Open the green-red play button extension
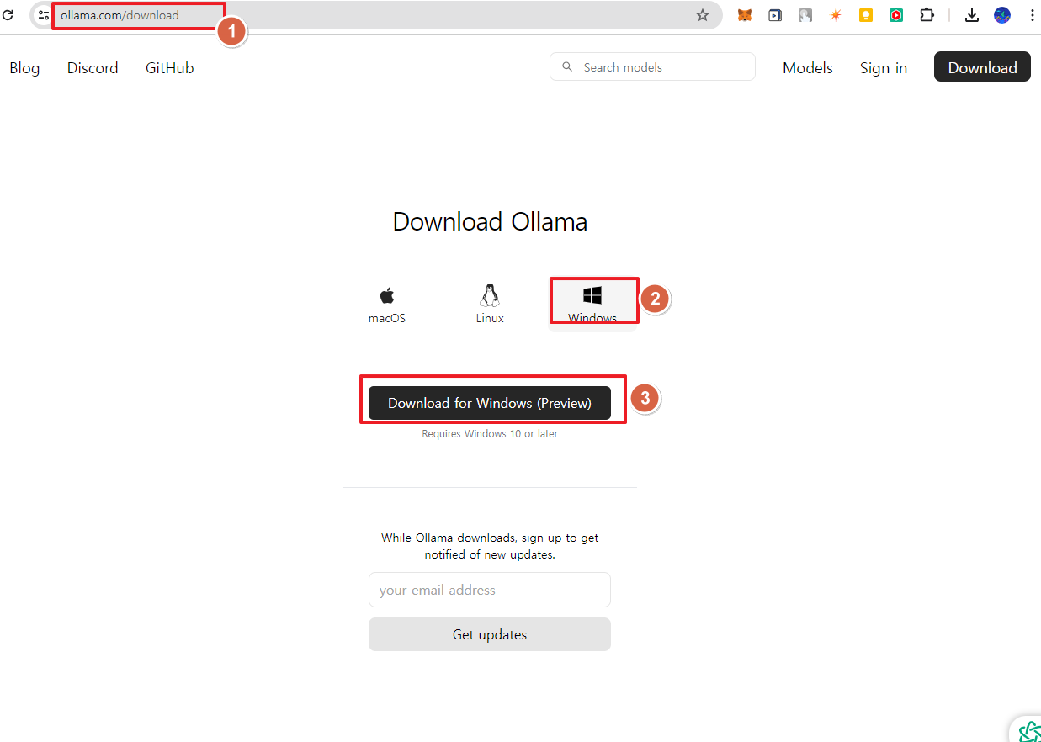This screenshot has width=1041, height=742. [896, 15]
